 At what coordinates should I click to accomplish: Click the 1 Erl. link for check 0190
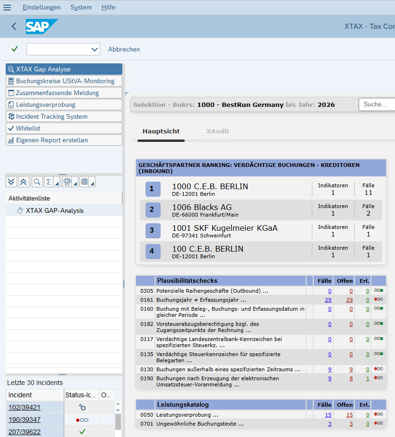pyautogui.click(x=368, y=378)
